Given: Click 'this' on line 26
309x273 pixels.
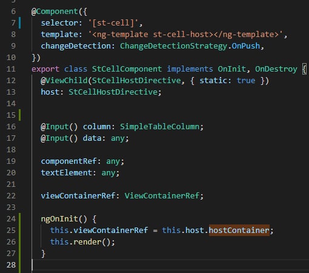Looking at the screenshot, I should click(x=59, y=242).
